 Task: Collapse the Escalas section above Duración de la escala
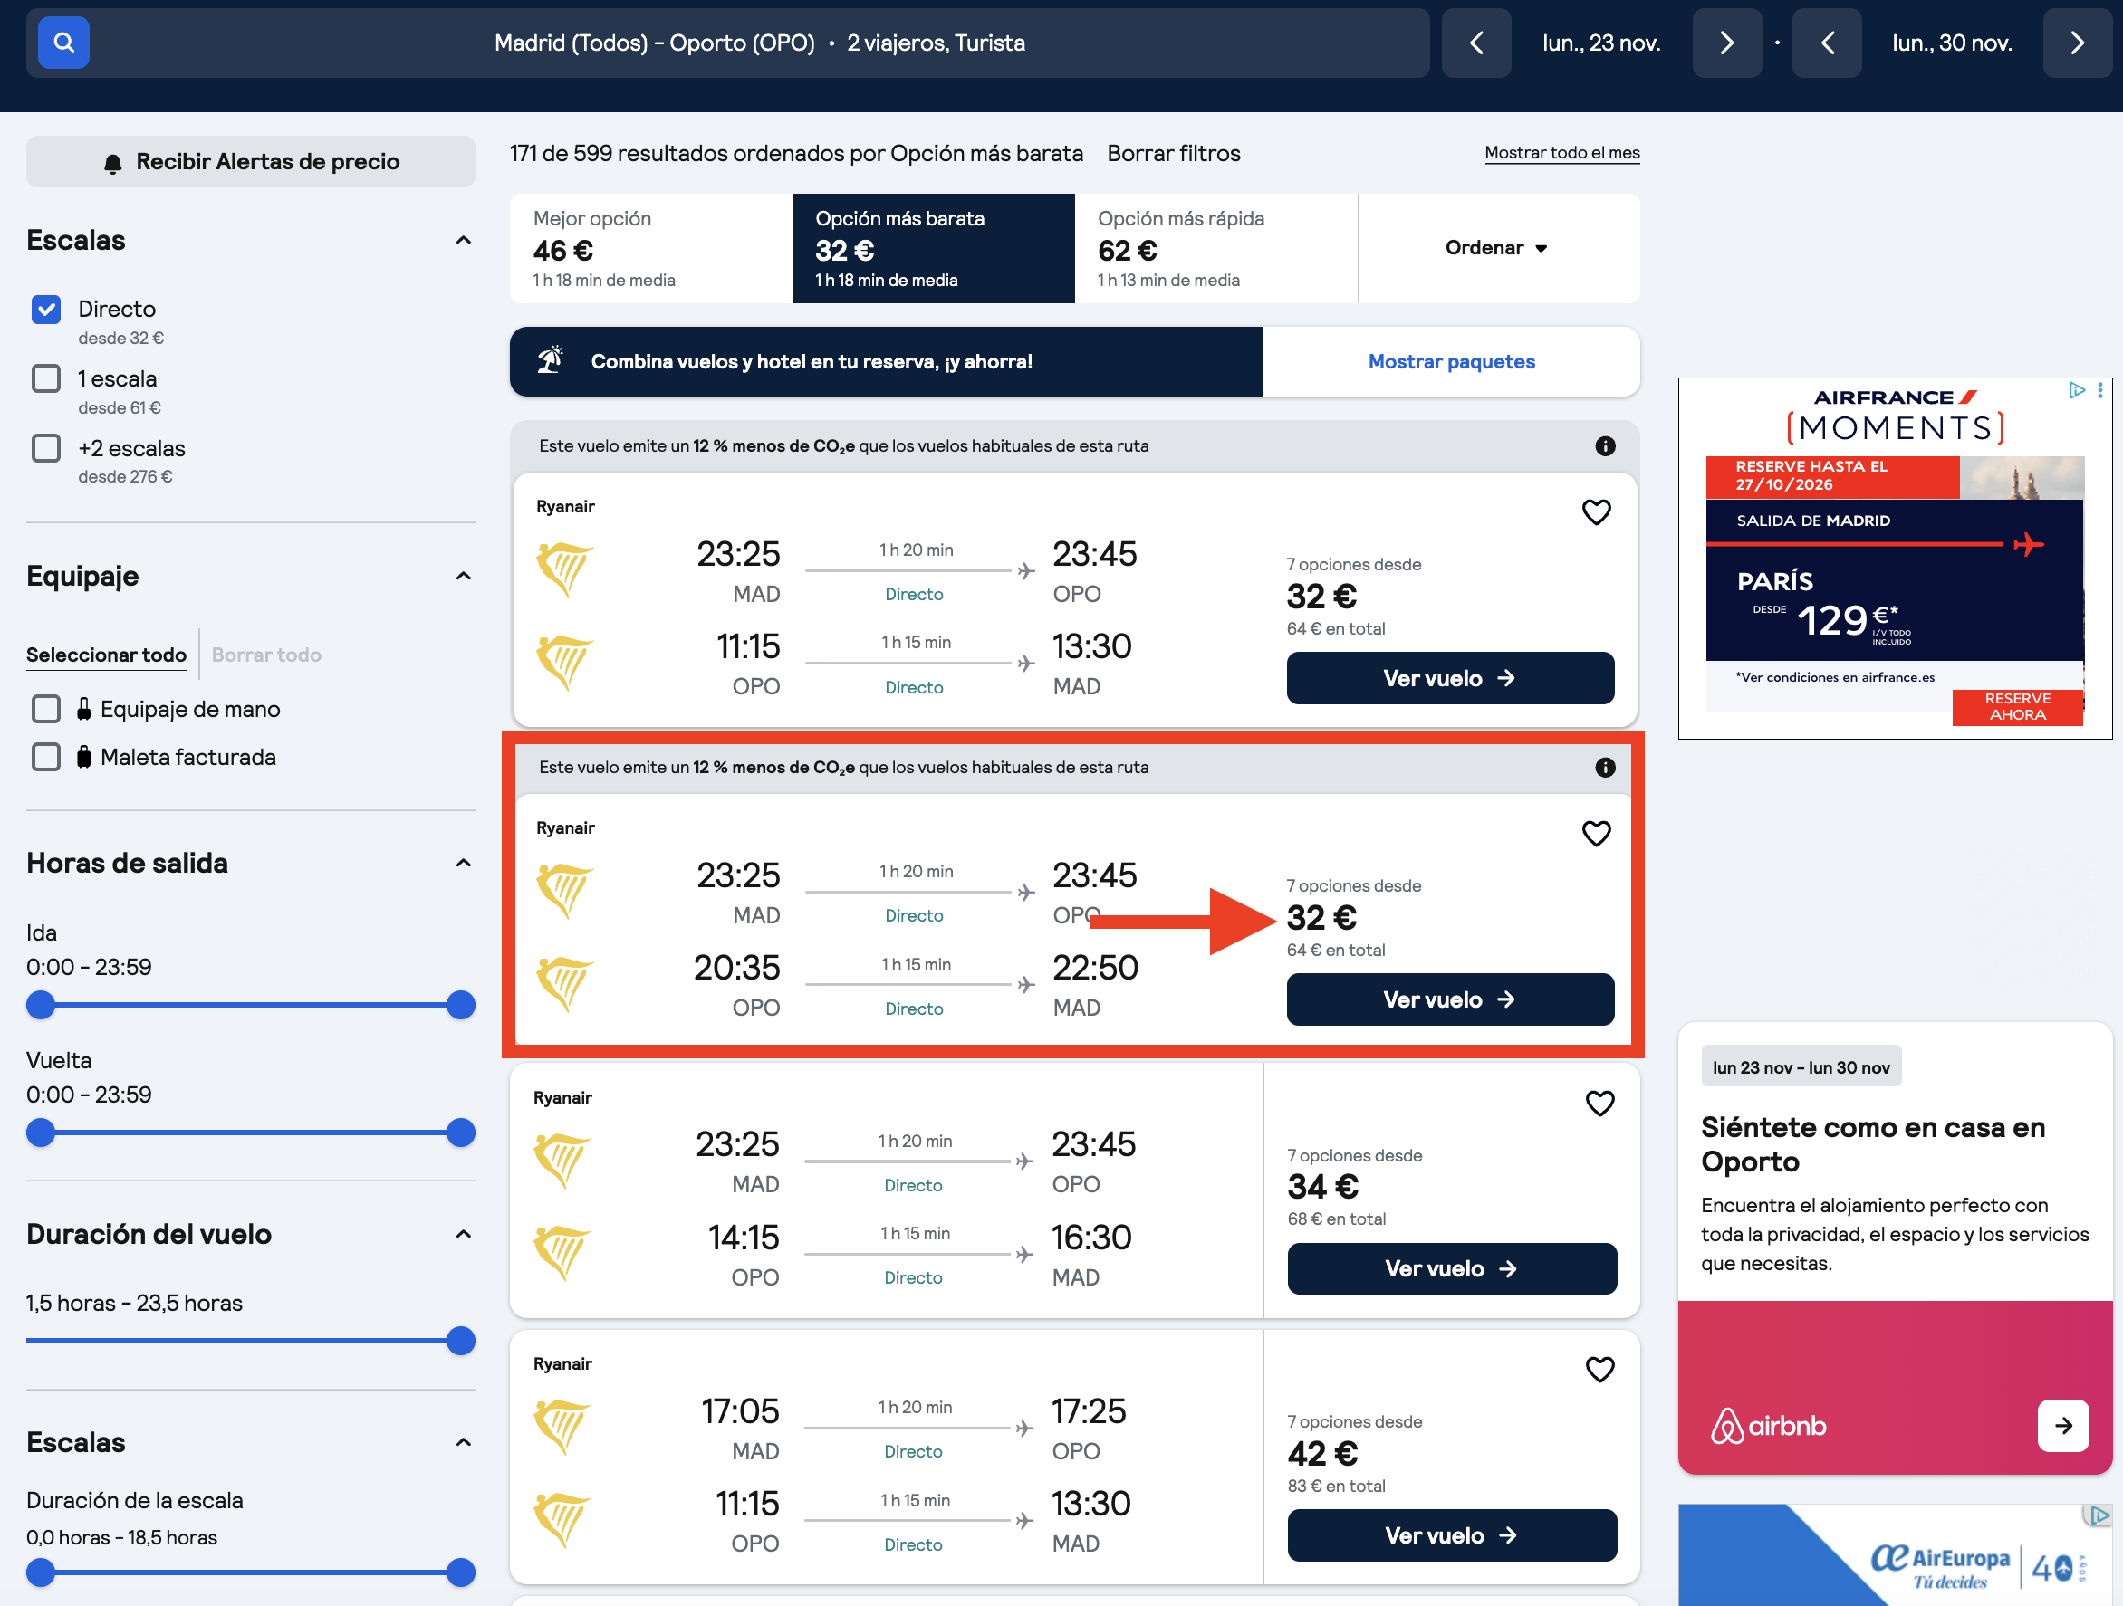pos(464,1442)
